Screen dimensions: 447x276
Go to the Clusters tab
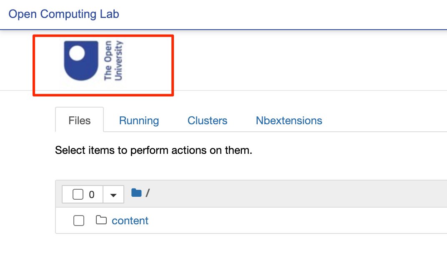(x=207, y=120)
